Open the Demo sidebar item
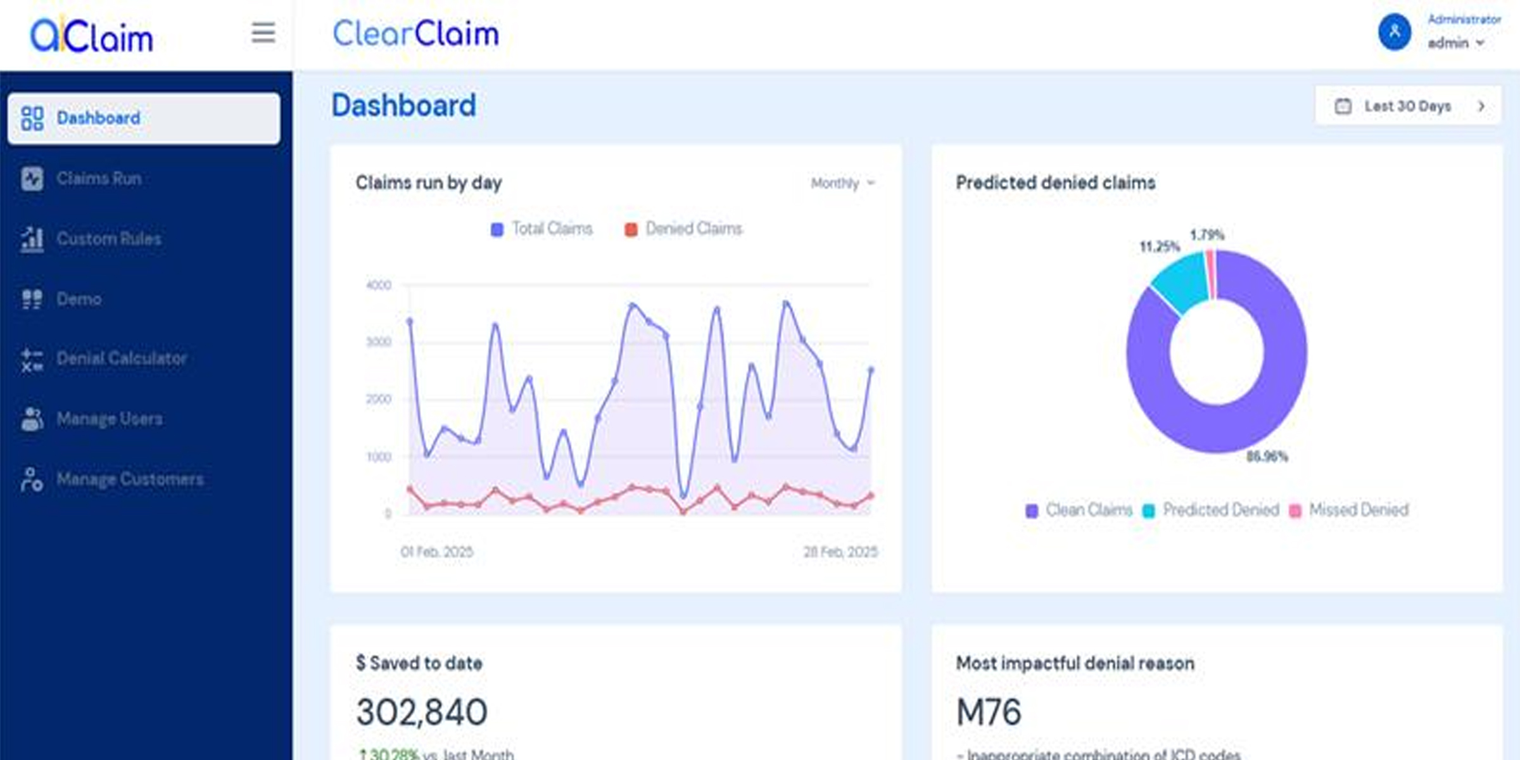 point(79,299)
